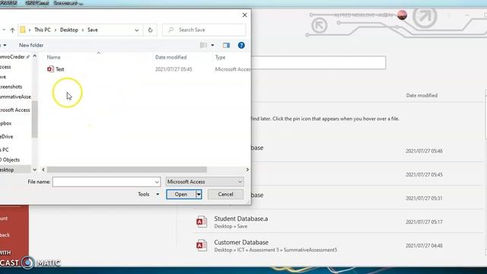Click date 2021/07/27 05:31 in Access list
The width and height of the screenshot is (487, 274).
424,198
